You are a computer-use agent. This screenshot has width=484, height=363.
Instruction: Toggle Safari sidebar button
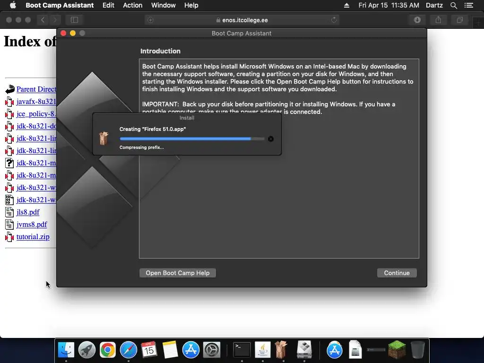coord(74,20)
